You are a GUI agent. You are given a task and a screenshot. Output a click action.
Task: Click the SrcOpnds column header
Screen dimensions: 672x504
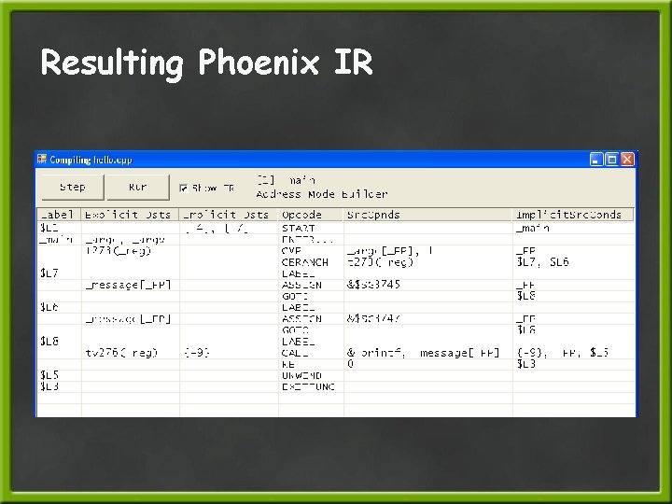click(x=427, y=215)
